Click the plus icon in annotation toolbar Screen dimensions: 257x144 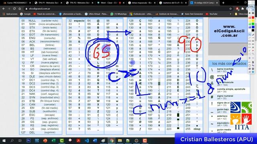(250, 58)
